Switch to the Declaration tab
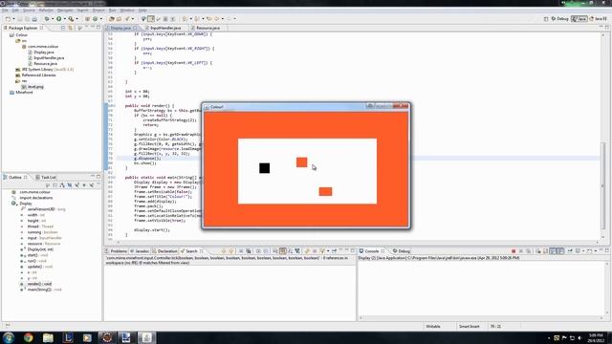The height and width of the screenshot is (344, 612). tap(165, 251)
